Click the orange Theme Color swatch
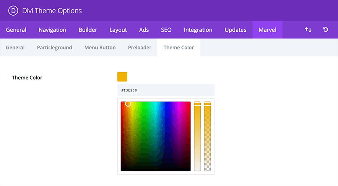 (122, 77)
